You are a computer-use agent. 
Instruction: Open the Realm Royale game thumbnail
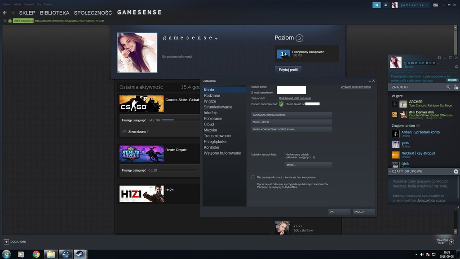(x=142, y=154)
